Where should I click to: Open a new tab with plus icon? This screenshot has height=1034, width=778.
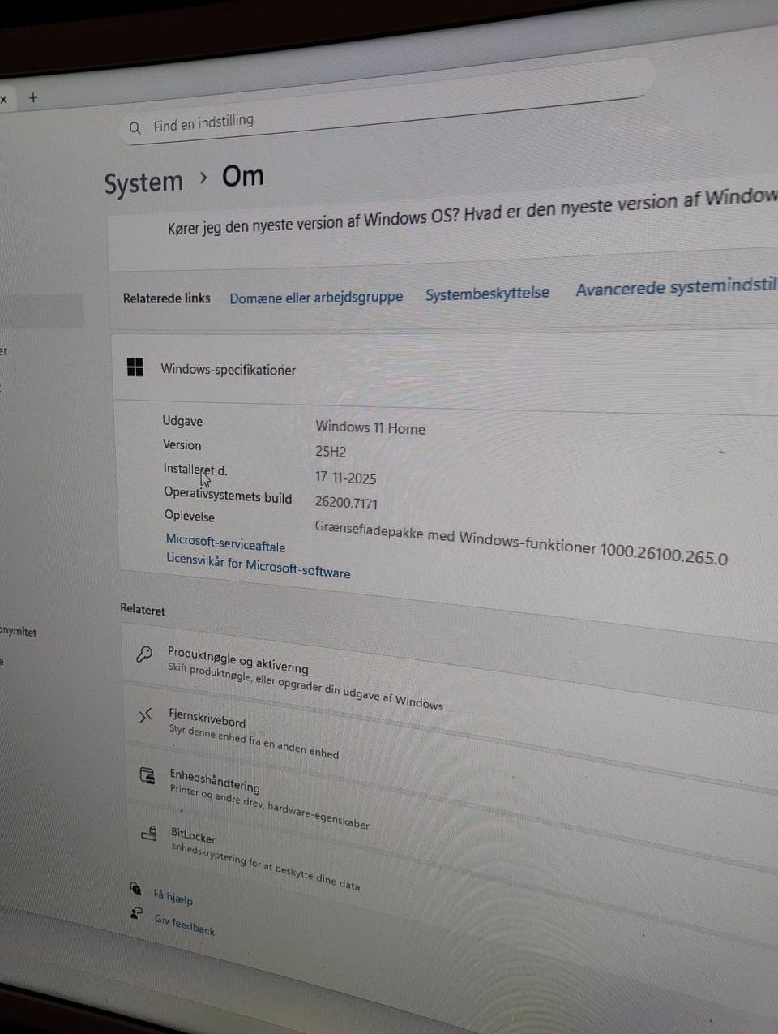[33, 97]
